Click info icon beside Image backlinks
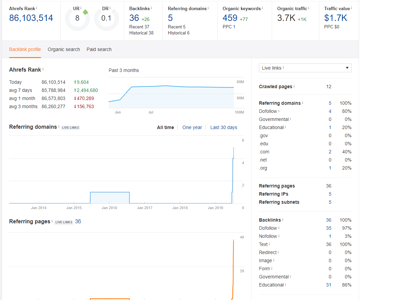Image resolution: width=398 pixels, height=300 pixels. point(273,260)
